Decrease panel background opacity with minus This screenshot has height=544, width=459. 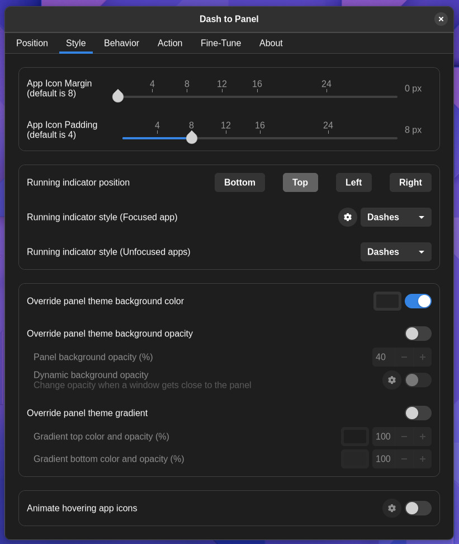404,357
